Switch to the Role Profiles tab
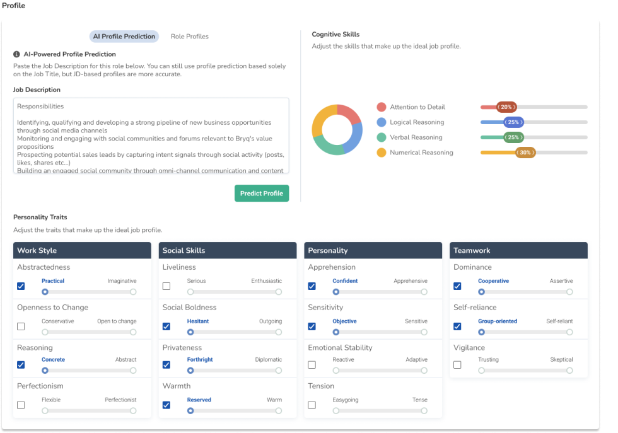Screen dimensions: 618x433 tap(189, 37)
